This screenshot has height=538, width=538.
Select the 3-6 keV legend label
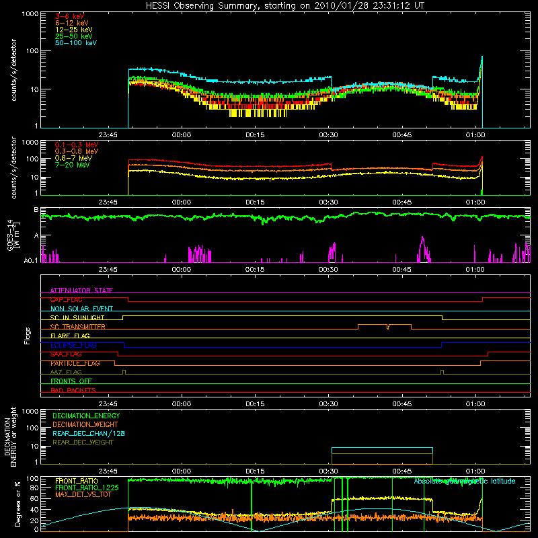point(69,16)
